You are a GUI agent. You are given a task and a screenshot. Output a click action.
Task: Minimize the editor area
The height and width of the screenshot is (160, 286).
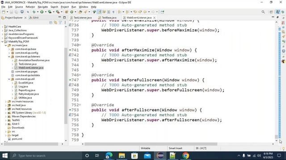point(273,17)
